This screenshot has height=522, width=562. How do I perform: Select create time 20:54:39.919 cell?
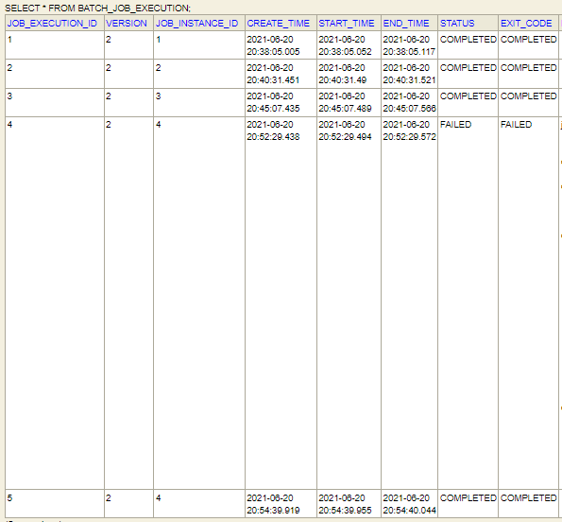281,504
